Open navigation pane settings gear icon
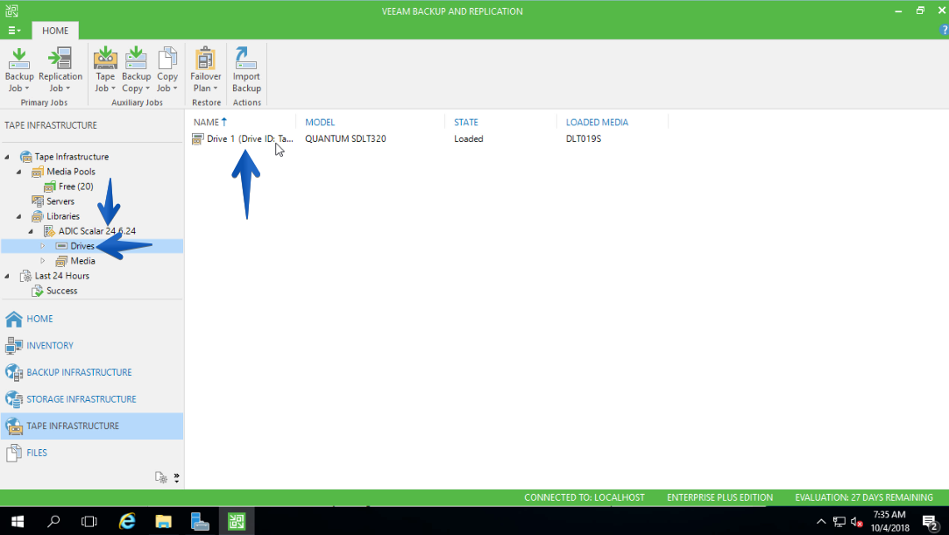Image resolution: width=949 pixels, height=535 pixels. pos(161,477)
